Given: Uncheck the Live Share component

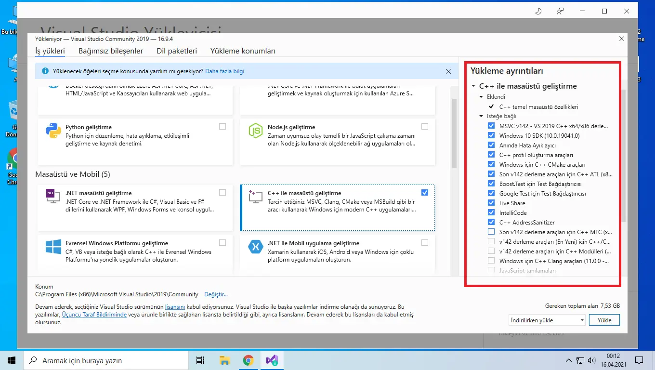Looking at the screenshot, I should [x=491, y=203].
